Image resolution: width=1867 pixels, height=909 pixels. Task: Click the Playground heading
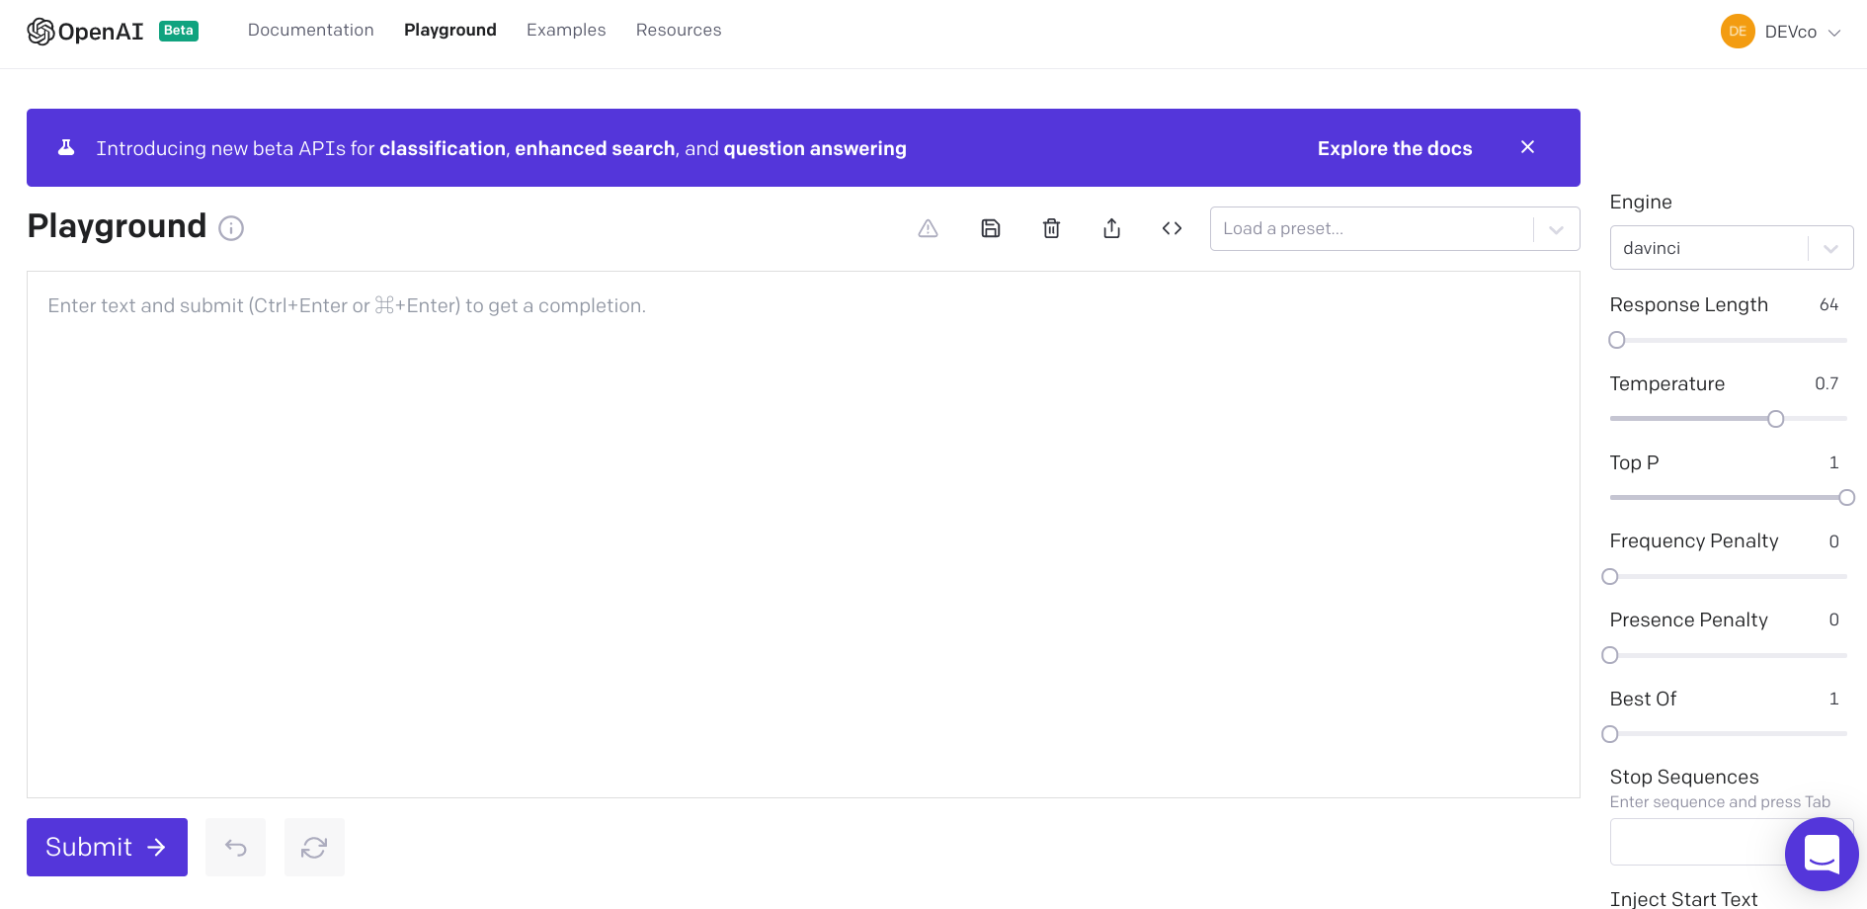[x=117, y=226]
